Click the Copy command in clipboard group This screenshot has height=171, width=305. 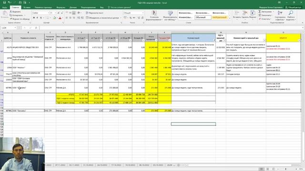pyautogui.click(x=16, y=15)
